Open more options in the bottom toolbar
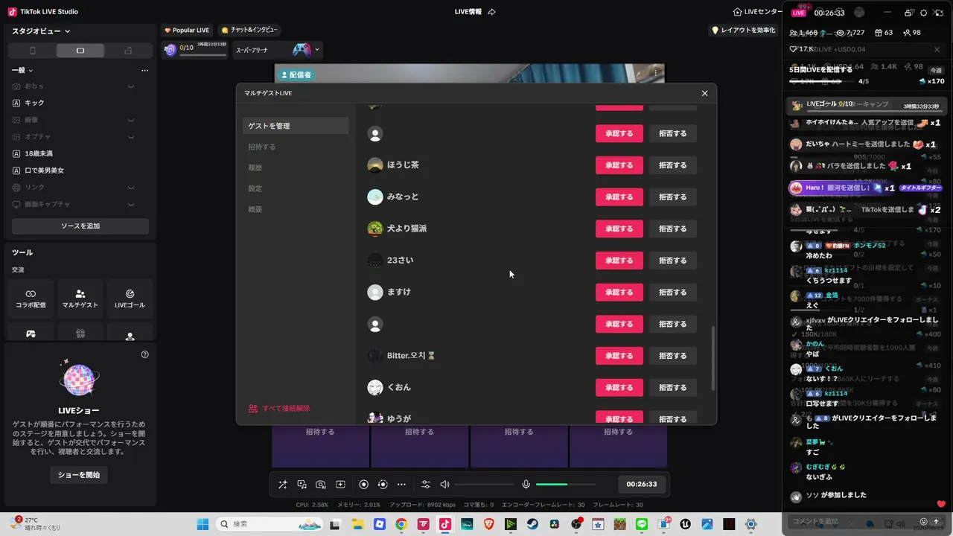 pos(402,485)
